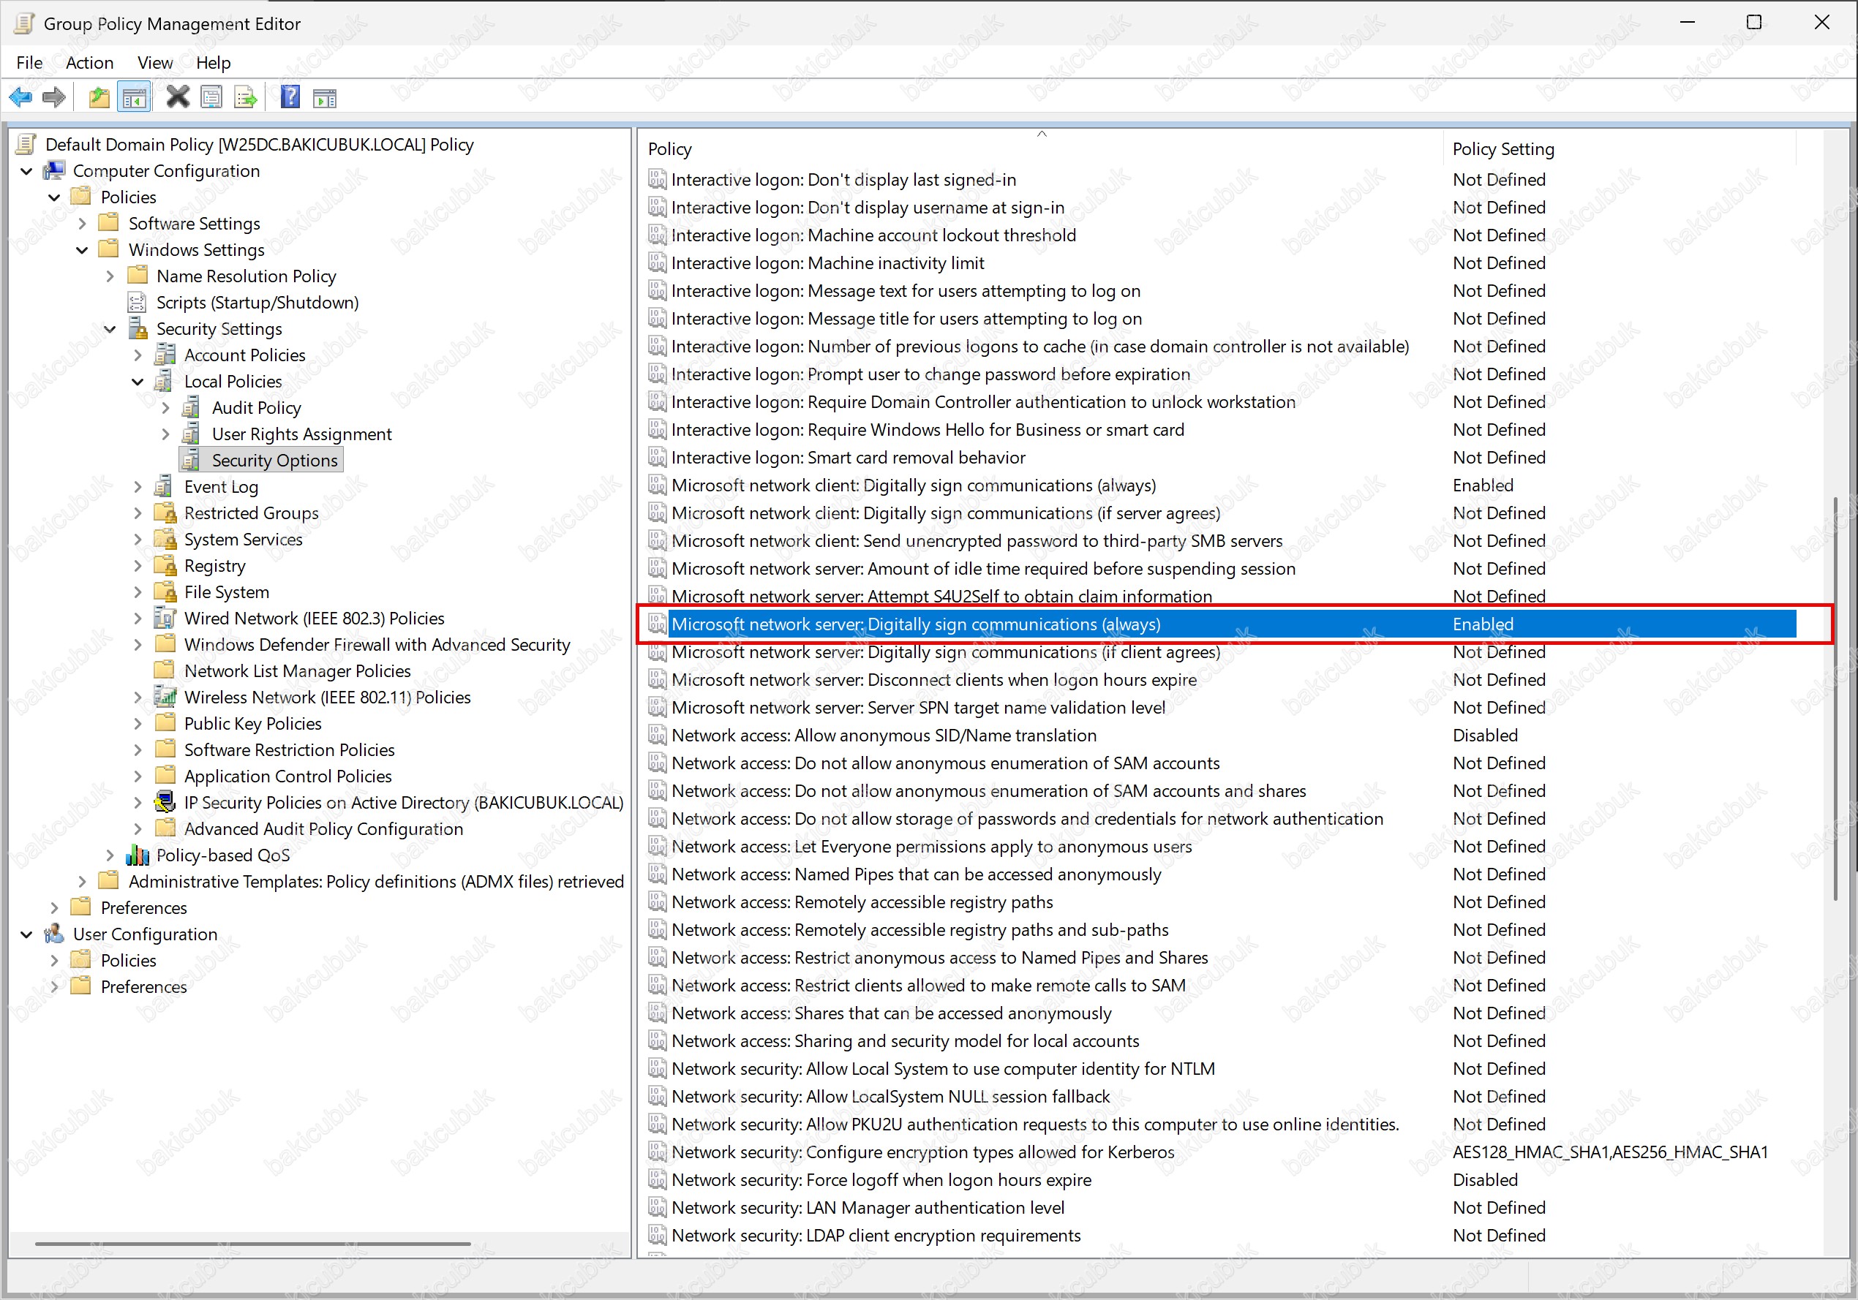
Task: Collapse the Windows Settings node
Action: click(82, 250)
